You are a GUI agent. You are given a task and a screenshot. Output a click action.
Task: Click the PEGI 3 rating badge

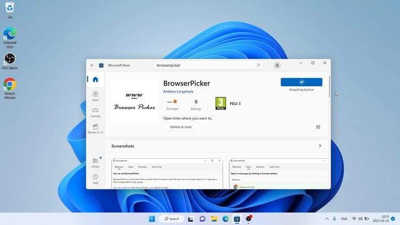[221, 103]
